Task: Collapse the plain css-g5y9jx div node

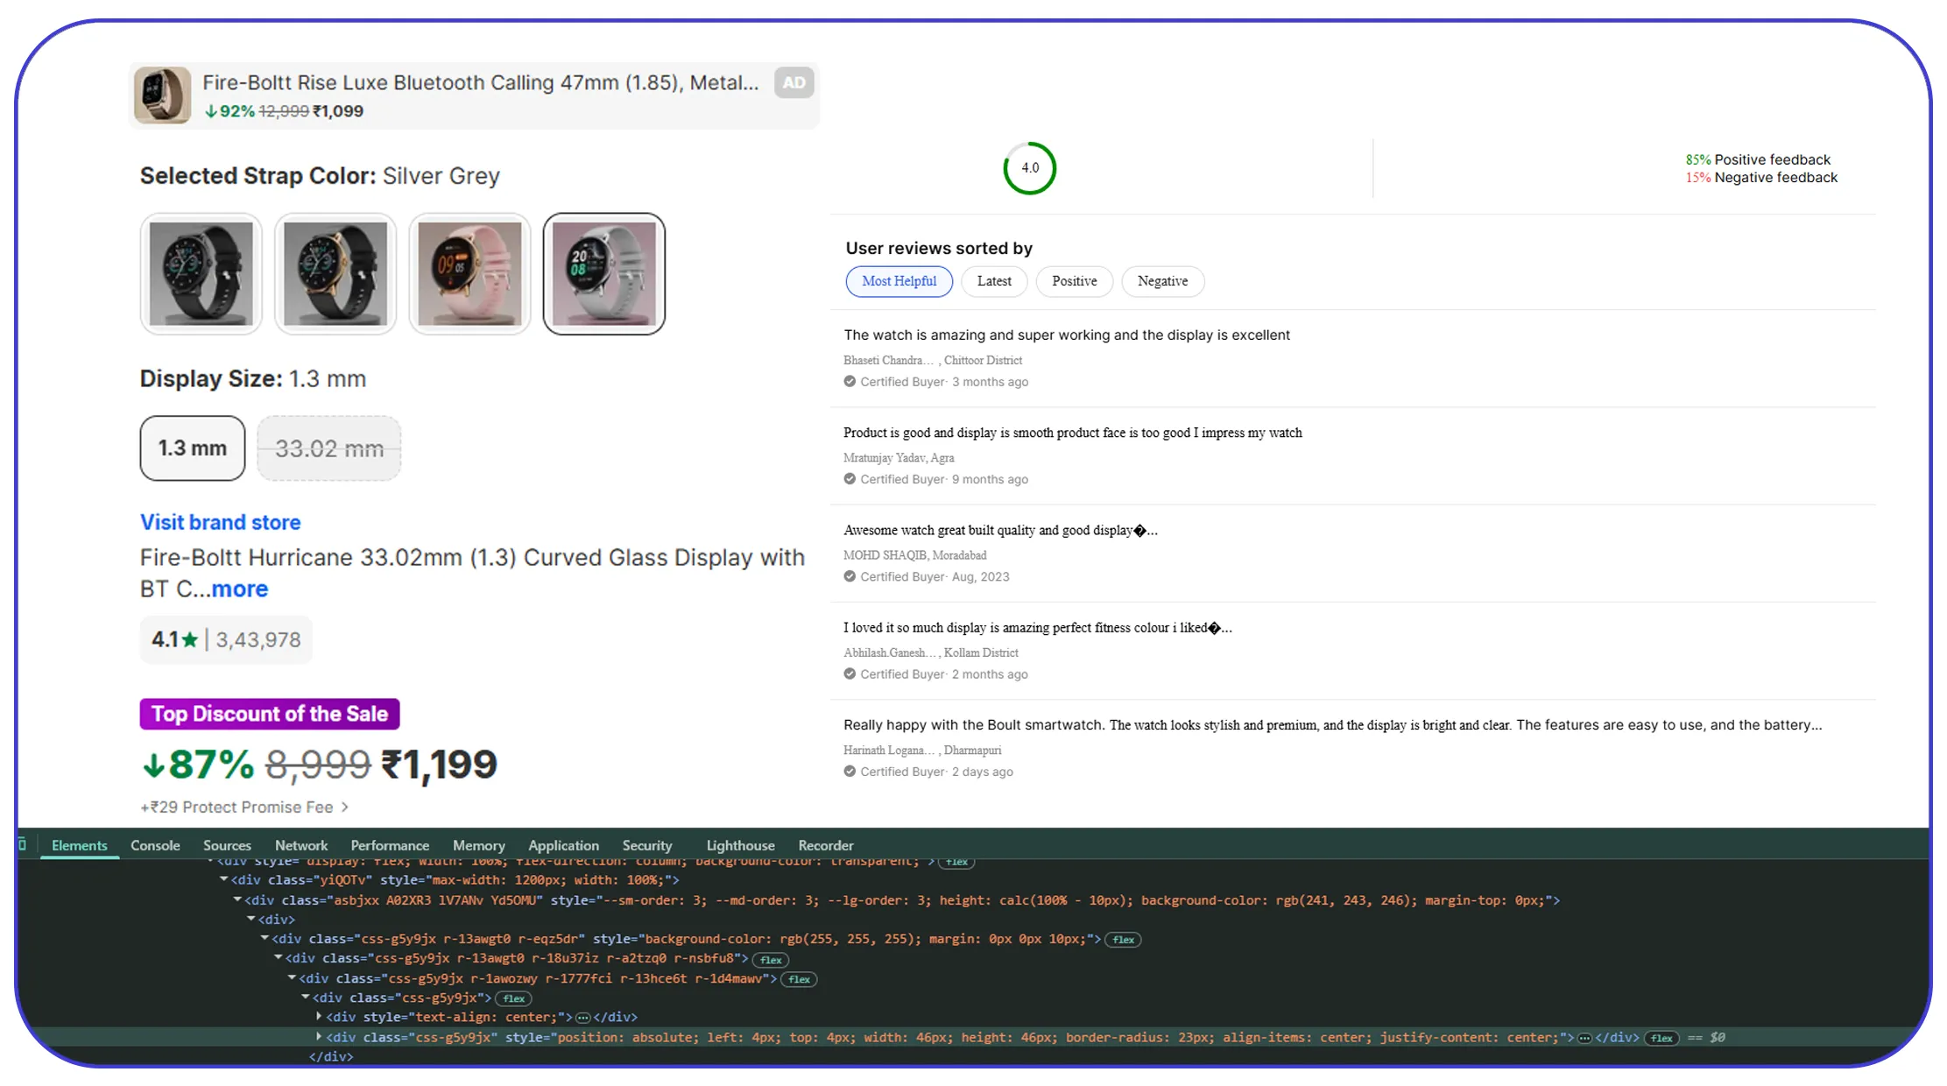Action: point(306,997)
